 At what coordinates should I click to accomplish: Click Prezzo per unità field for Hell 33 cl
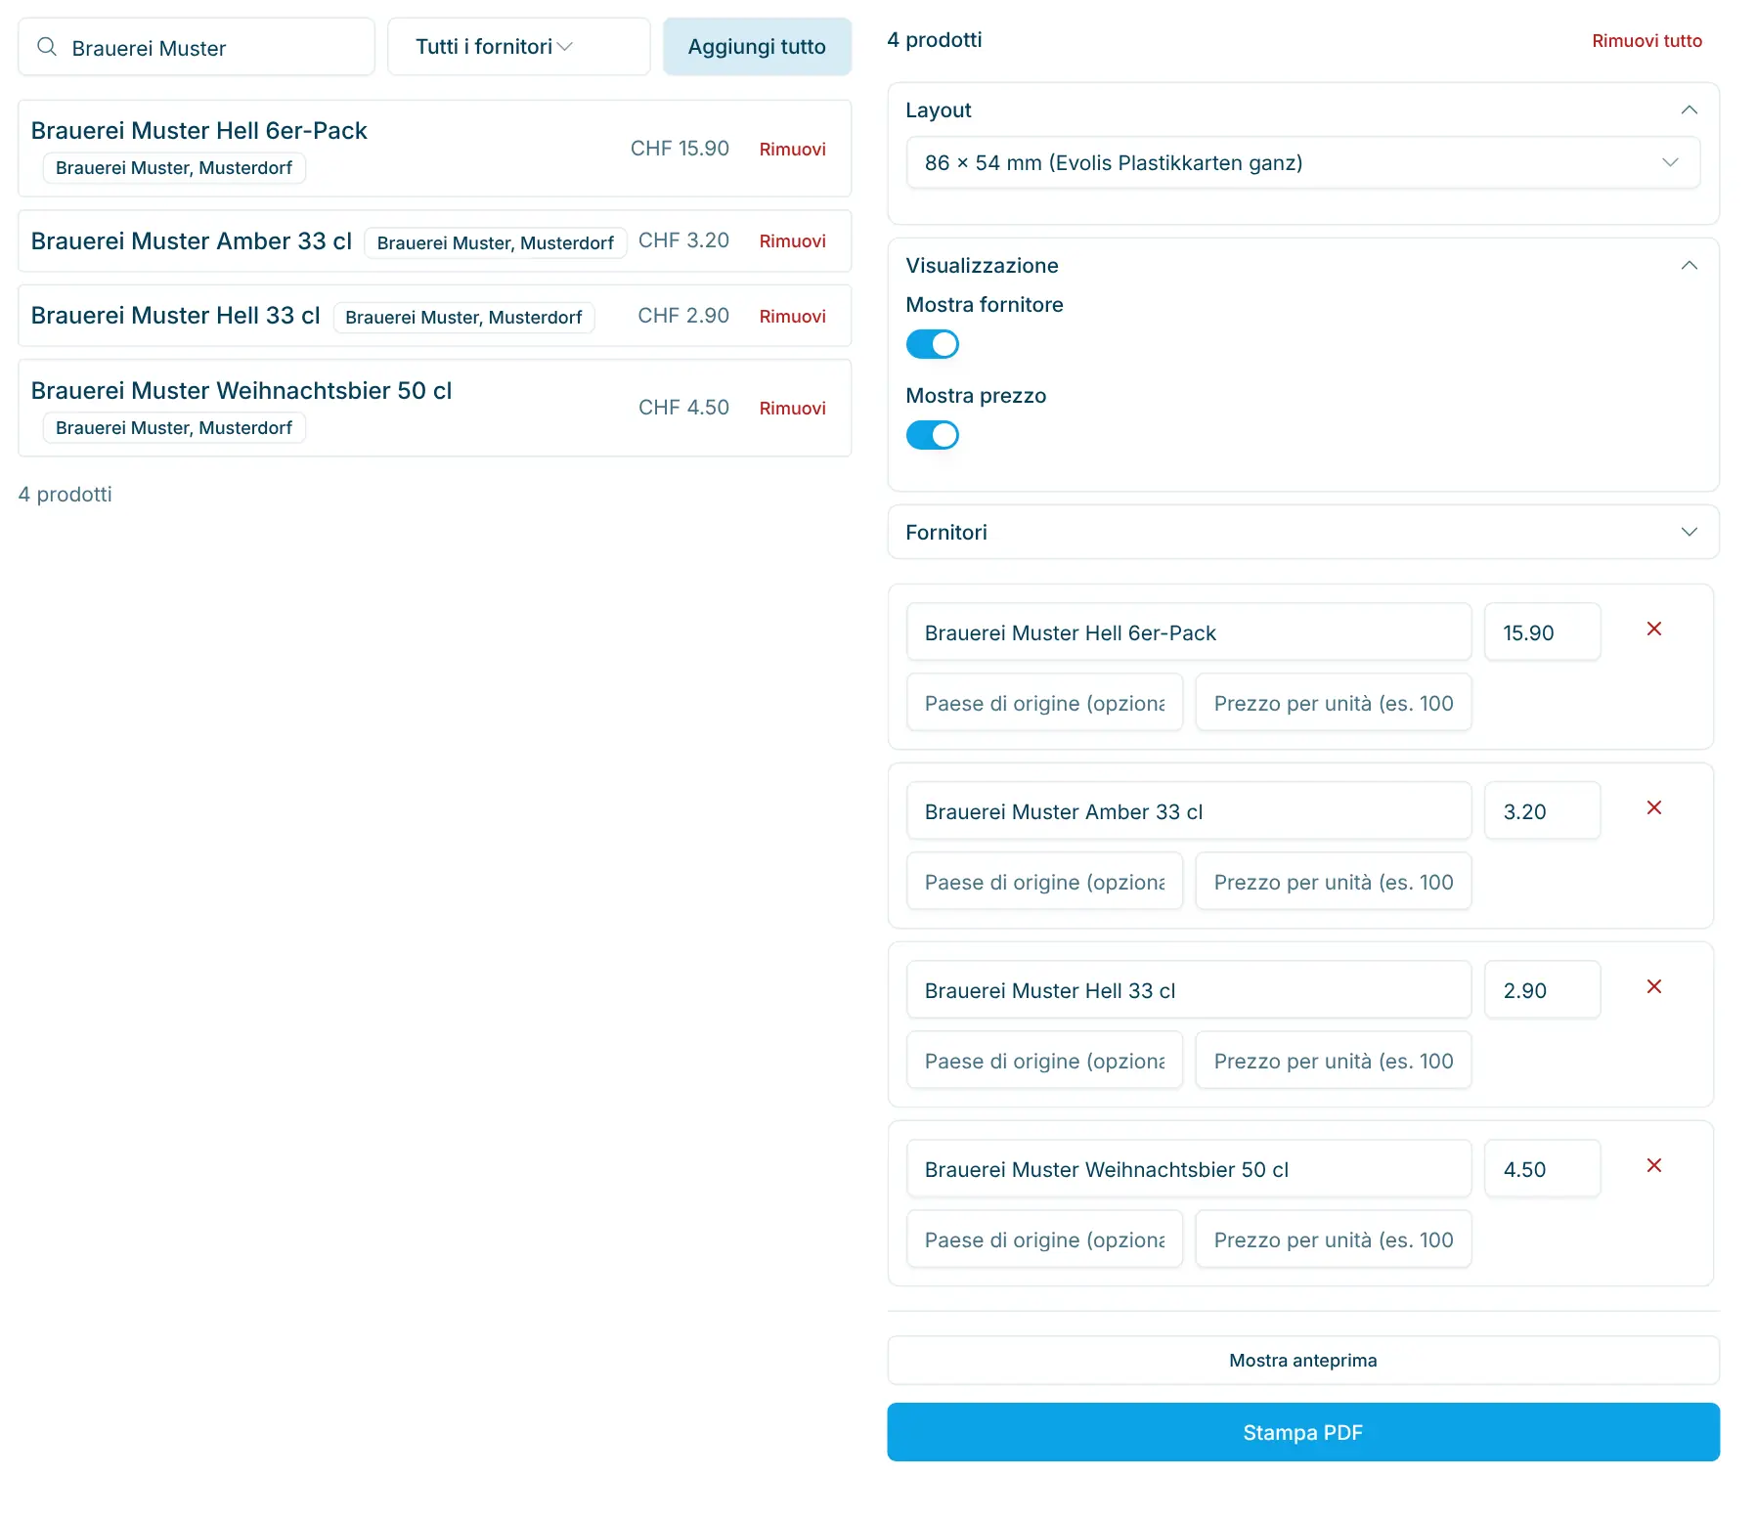pos(1333,1061)
